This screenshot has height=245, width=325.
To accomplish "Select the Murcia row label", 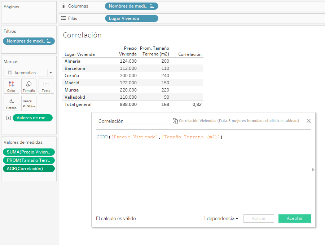I will click(71, 90).
